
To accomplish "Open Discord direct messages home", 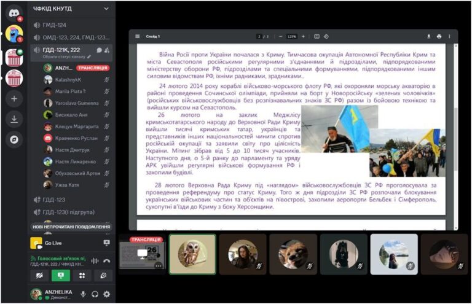I will click(x=14, y=12).
